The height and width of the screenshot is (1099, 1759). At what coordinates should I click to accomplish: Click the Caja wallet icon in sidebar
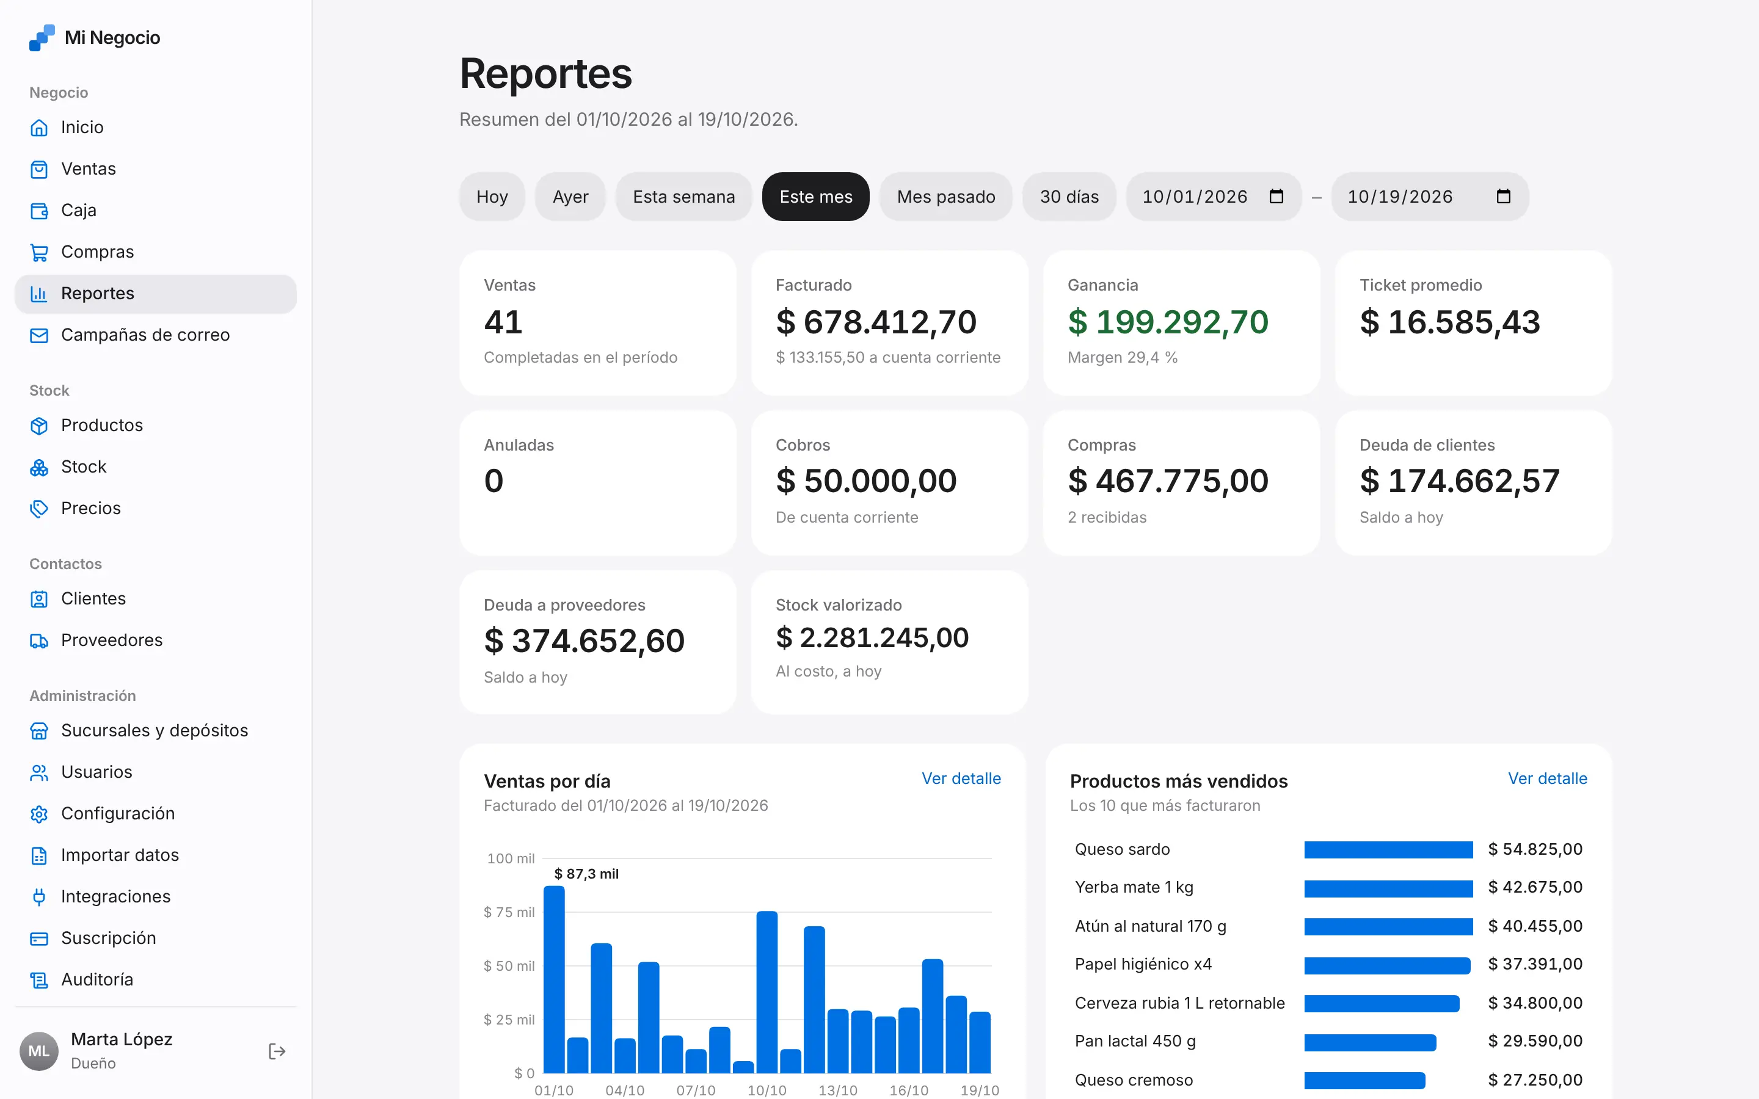pos(39,211)
